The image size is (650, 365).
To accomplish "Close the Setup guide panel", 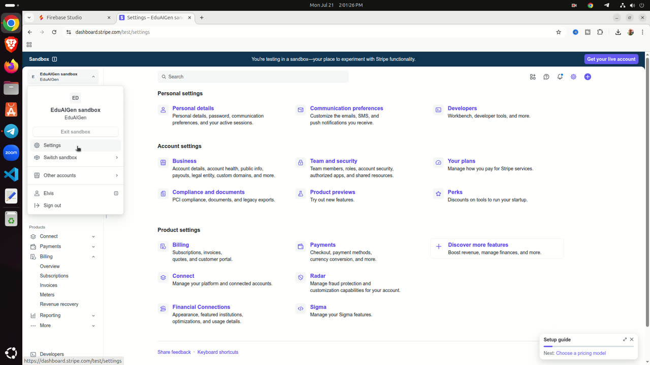I will 632,340.
